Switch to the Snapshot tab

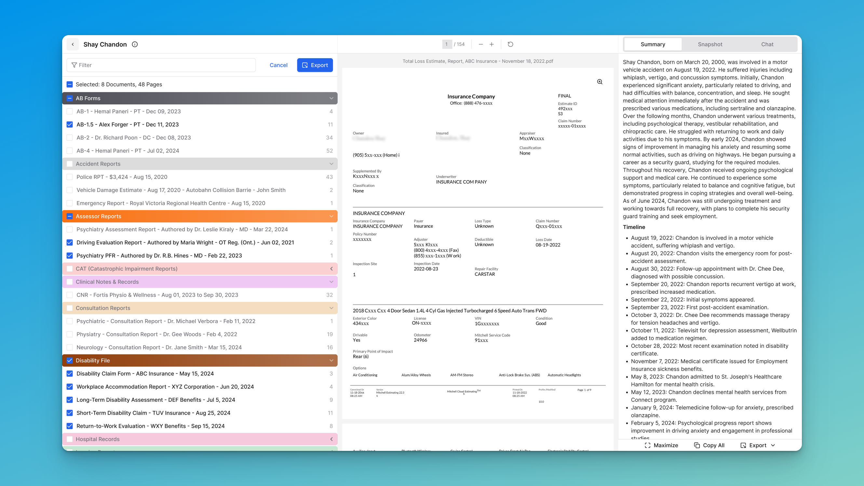pos(710,44)
